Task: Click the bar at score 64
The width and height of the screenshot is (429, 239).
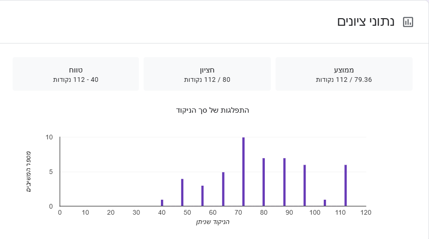Action: tap(223, 189)
